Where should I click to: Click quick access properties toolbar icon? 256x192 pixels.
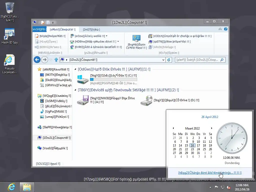(43, 22)
